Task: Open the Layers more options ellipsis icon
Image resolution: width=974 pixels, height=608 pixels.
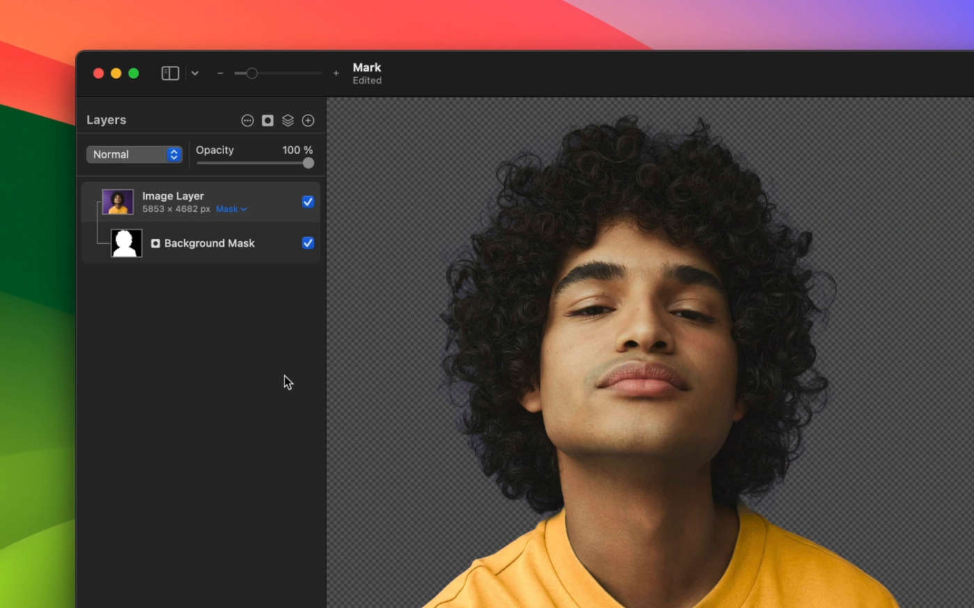Action: [247, 120]
